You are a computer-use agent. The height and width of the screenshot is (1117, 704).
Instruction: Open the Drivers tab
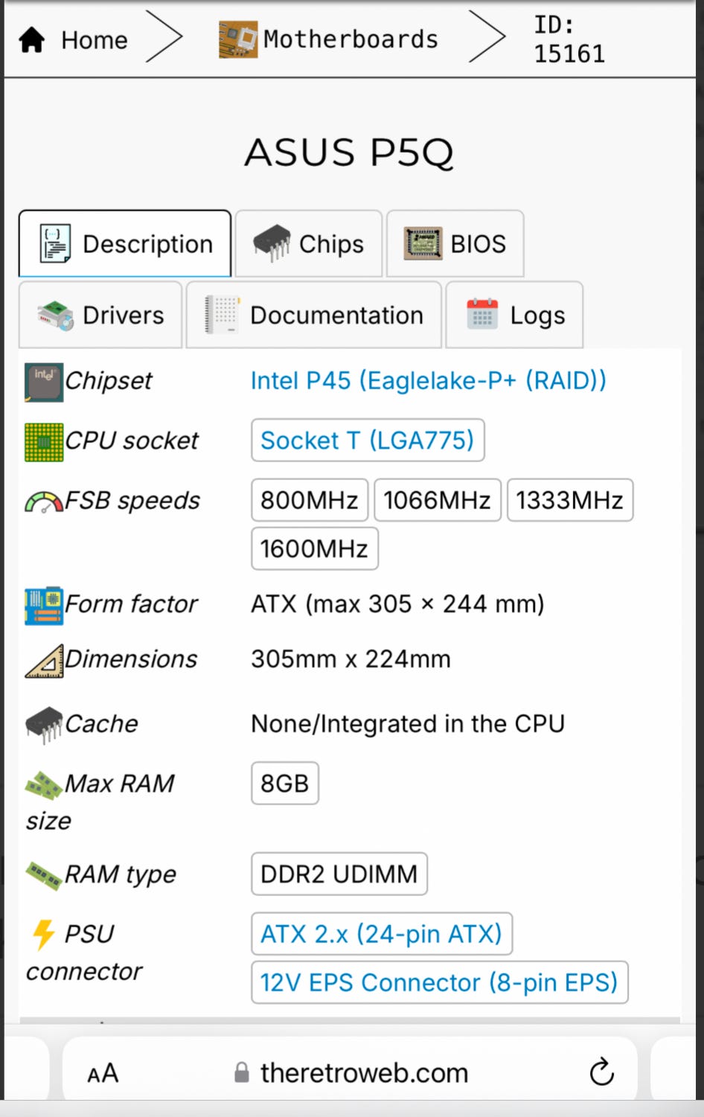point(100,315)
